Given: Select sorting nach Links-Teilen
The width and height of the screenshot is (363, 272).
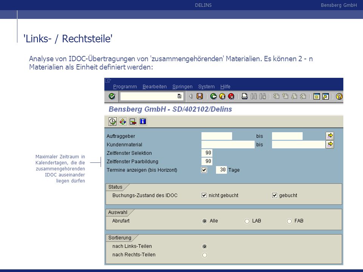Looking at the screenshot, I should [205, 247].
